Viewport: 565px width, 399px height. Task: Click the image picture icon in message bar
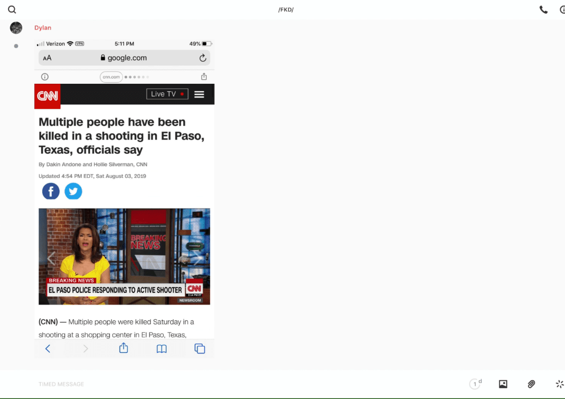[503, 384]
